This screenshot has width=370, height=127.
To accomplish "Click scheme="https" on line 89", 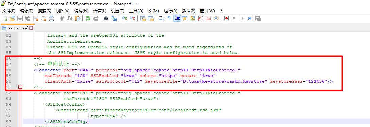I will coord(159,76).
